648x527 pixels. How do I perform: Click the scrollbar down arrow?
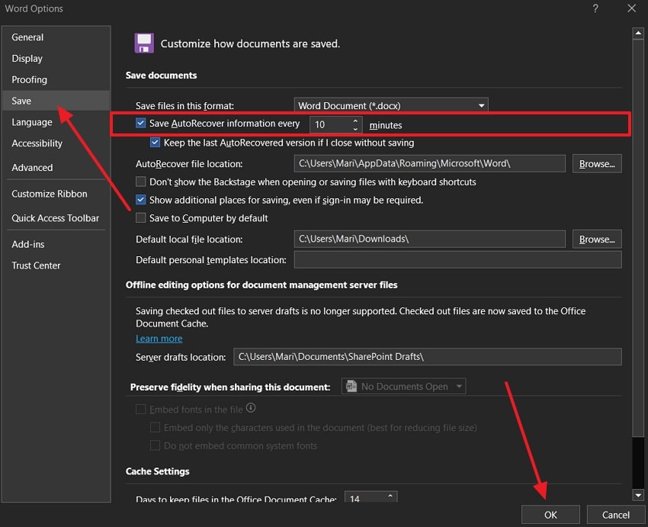pos(638,496)
